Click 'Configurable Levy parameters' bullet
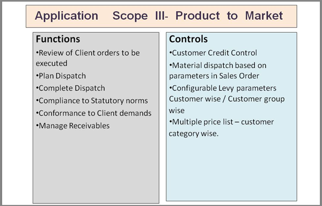The image size is (322, 206). (223, 88)
